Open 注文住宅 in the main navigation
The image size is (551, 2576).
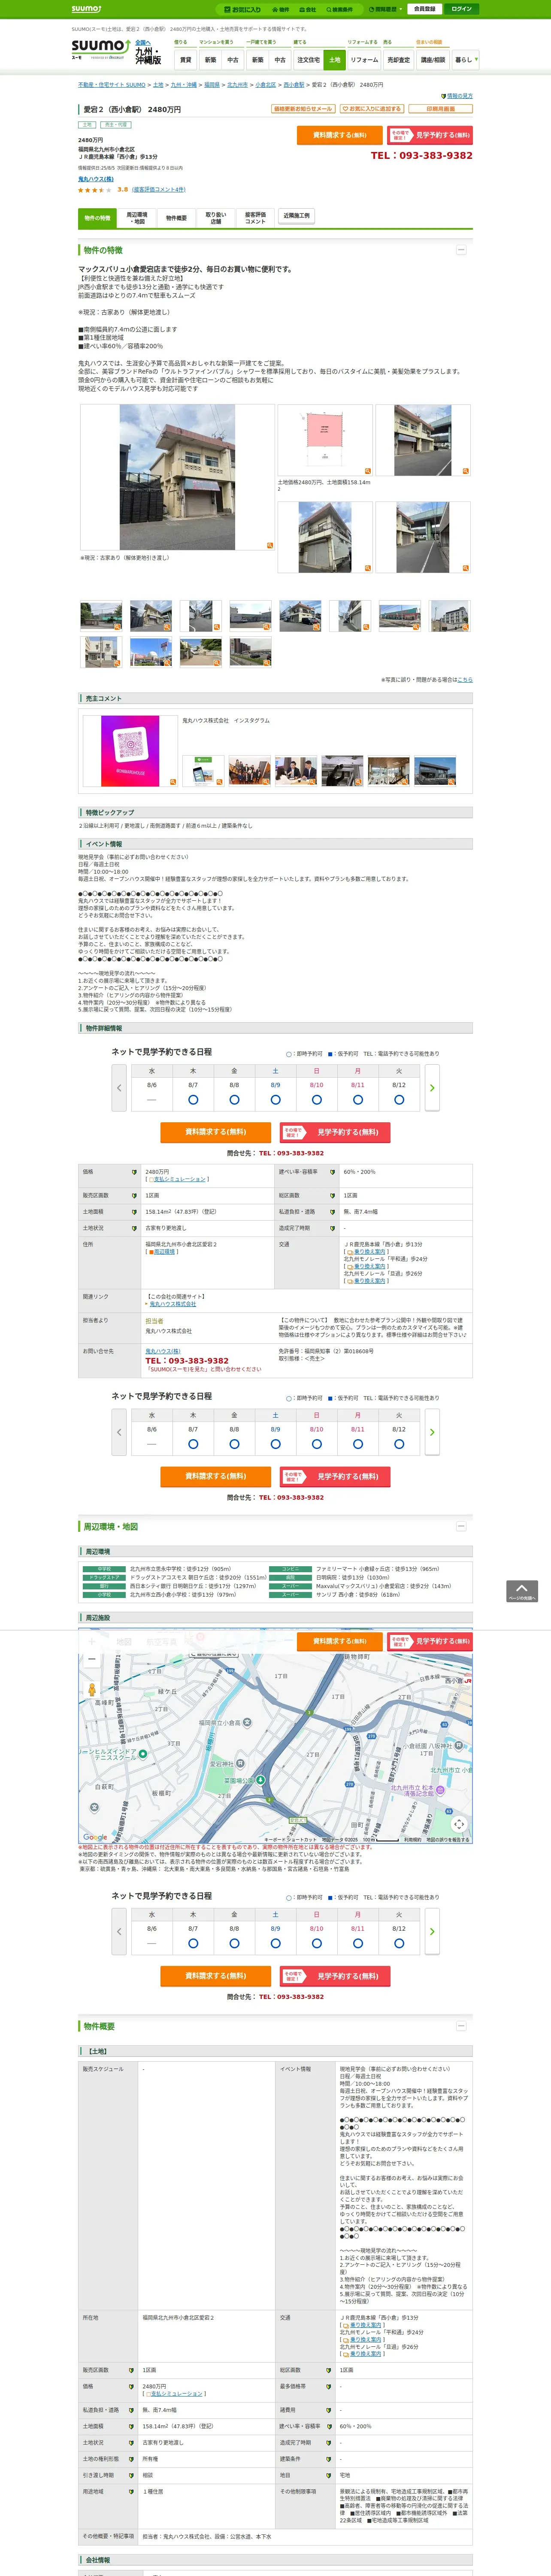point(308,60)
